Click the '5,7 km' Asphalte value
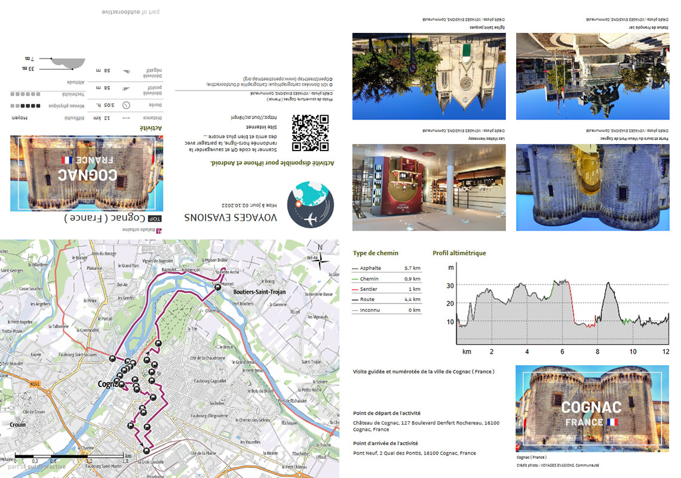The height and width of the screenshot is (478, 681). [412, 268]
